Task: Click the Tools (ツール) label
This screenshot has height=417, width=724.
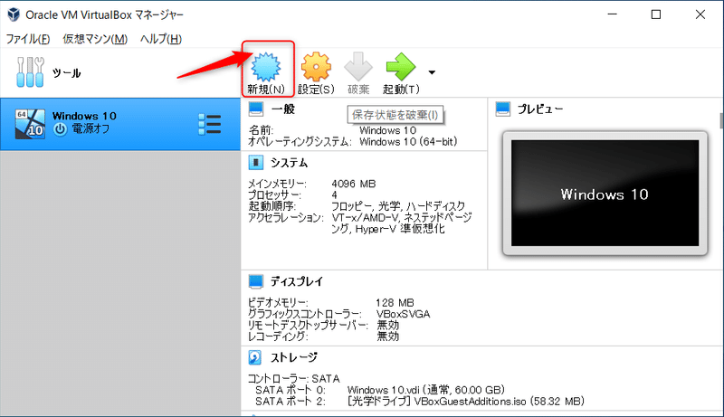Action: click(66, 73)
